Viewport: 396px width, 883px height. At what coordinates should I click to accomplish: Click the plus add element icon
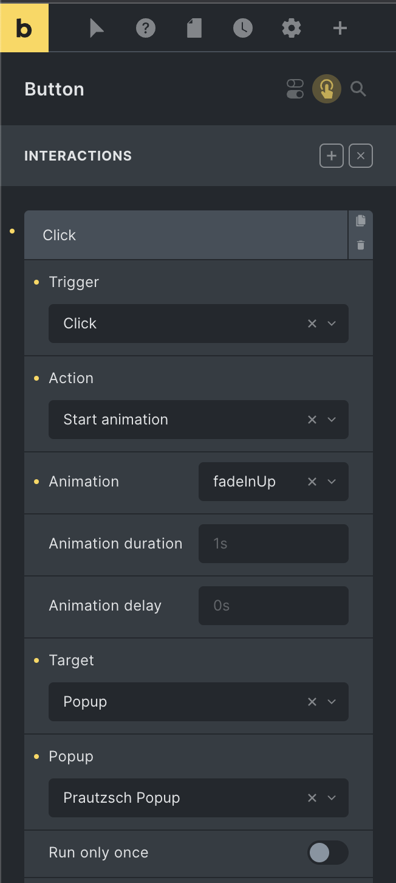[x=340, y=28]
